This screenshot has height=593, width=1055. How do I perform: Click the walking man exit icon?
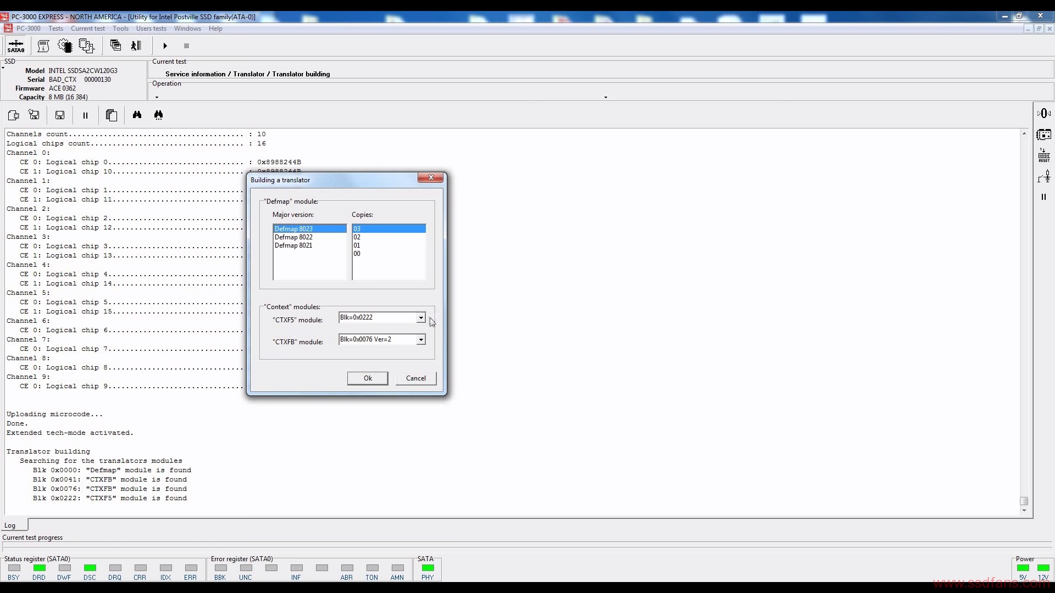136,46
